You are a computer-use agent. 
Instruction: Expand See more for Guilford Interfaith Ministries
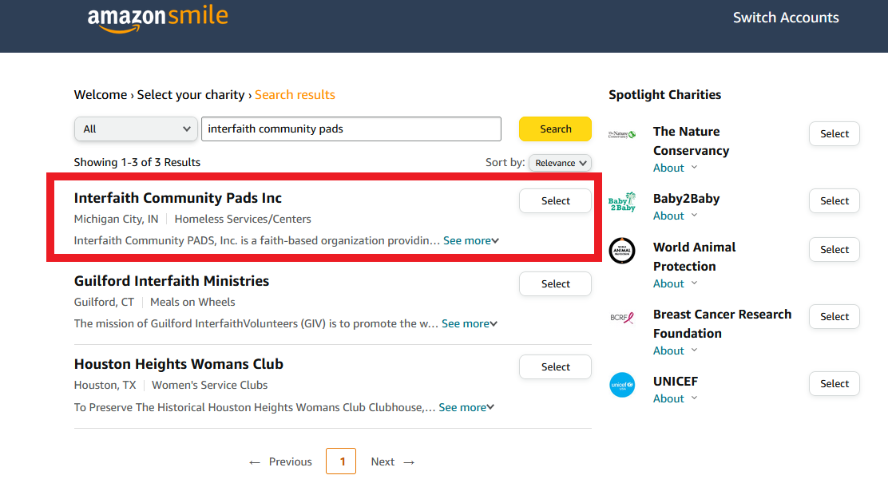point(469,324)
